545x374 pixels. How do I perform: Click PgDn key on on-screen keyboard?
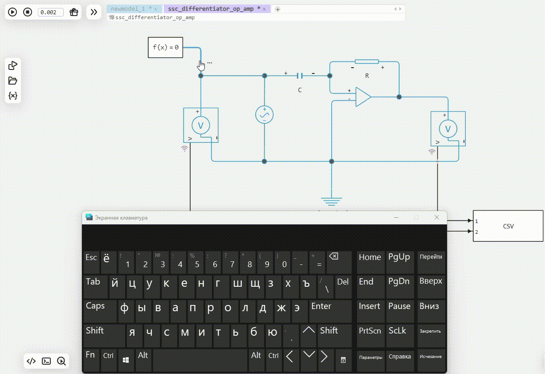[x=399, y=287]
